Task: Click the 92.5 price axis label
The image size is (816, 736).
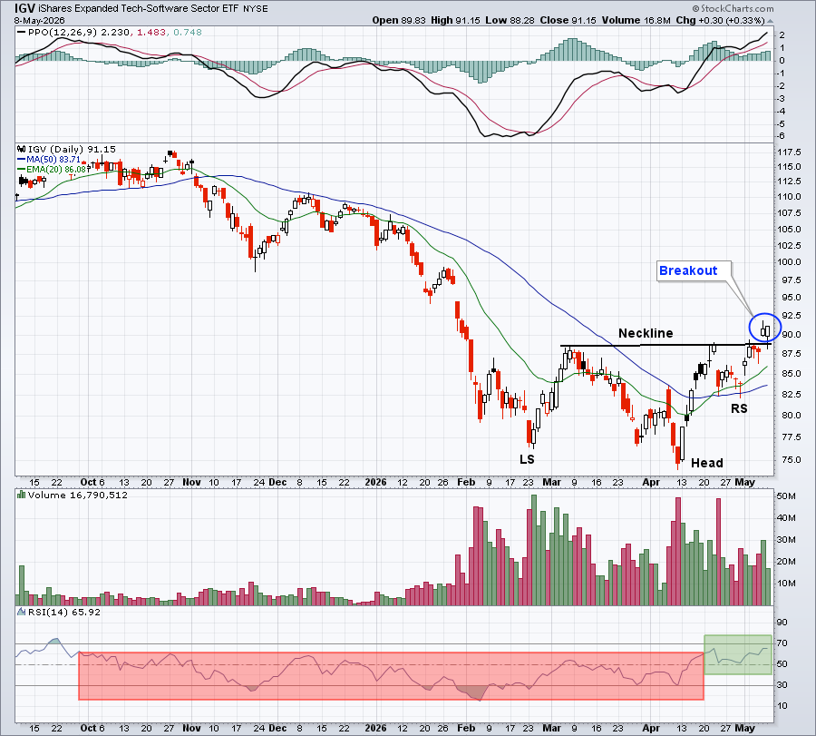Action: tap(792, 316)
